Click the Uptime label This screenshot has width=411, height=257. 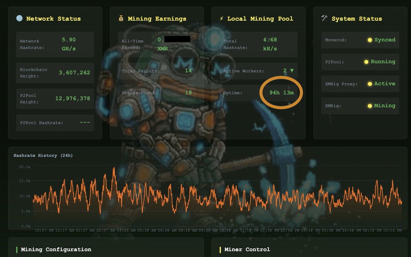coord(233,93)
